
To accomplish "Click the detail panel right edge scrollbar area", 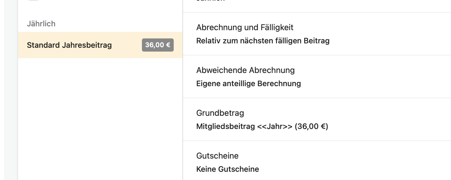I will click(x=449, y=91).
